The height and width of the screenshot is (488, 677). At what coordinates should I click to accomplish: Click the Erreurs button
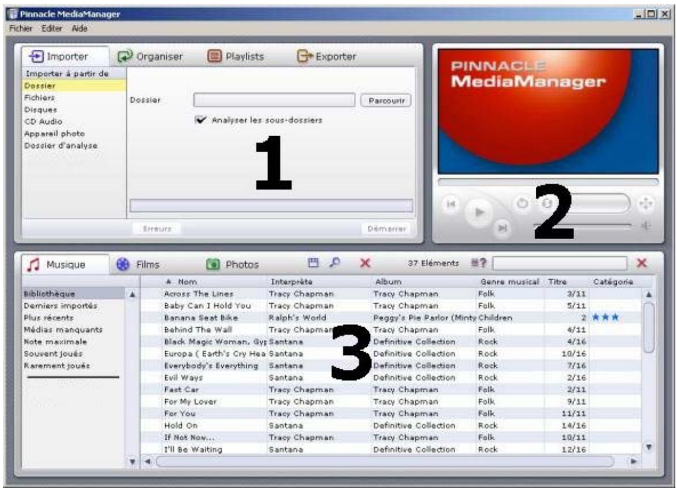pos(157,230)
